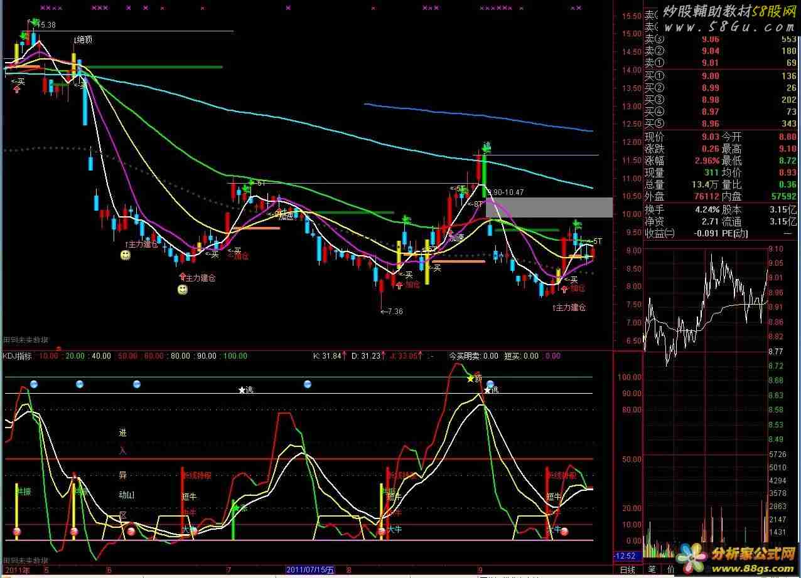This screenshot has width=801, height=578.
Task: Select the 卖① 9.01 ask row
Action: (721, 63)
